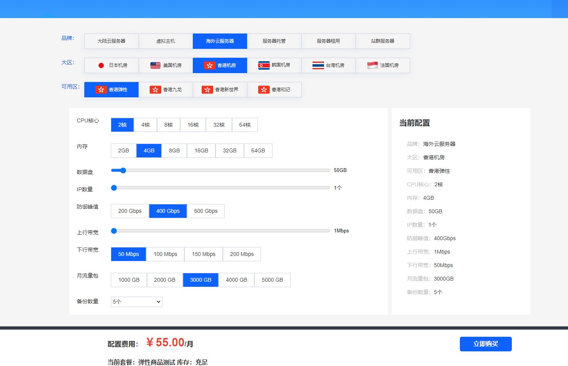
Task: Choose 8核 CPU cores
Action: [169, 125]
